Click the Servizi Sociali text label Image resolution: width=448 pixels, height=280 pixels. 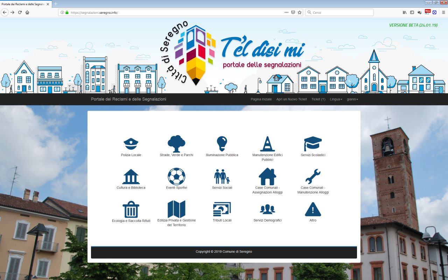(222, 188)
